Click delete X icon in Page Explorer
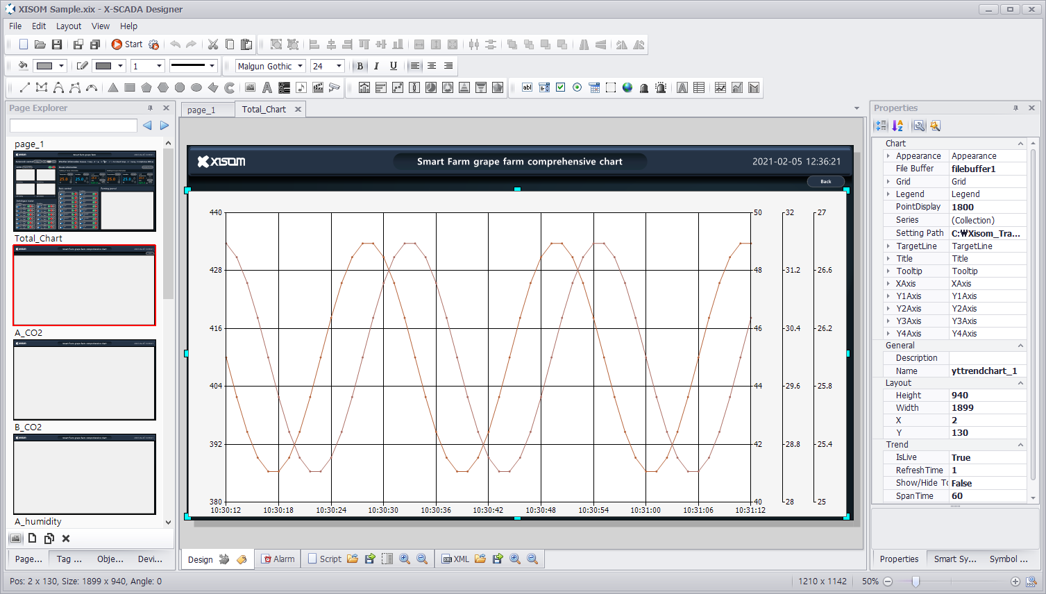1046x594 pixels. pyautogui.click(x=66, y=538)
